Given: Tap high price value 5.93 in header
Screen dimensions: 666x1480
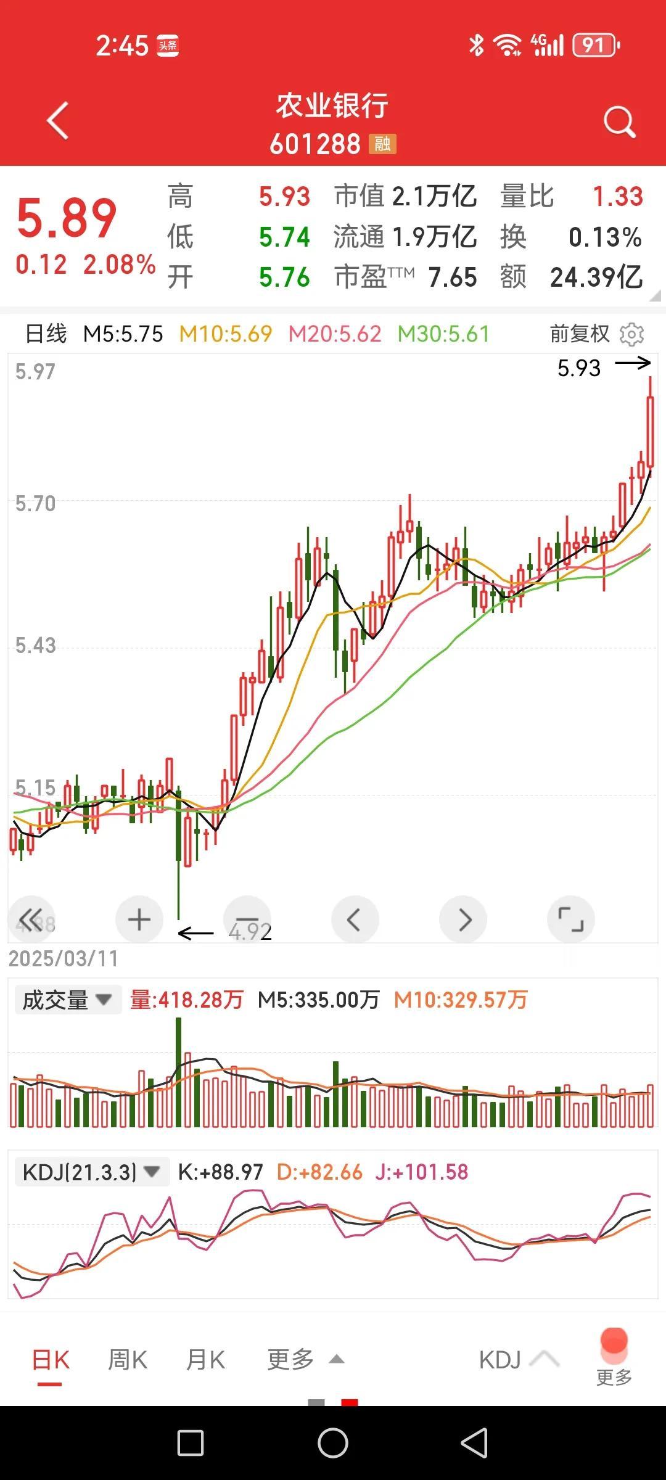Looking at the screenshot, I should point(284,197).
